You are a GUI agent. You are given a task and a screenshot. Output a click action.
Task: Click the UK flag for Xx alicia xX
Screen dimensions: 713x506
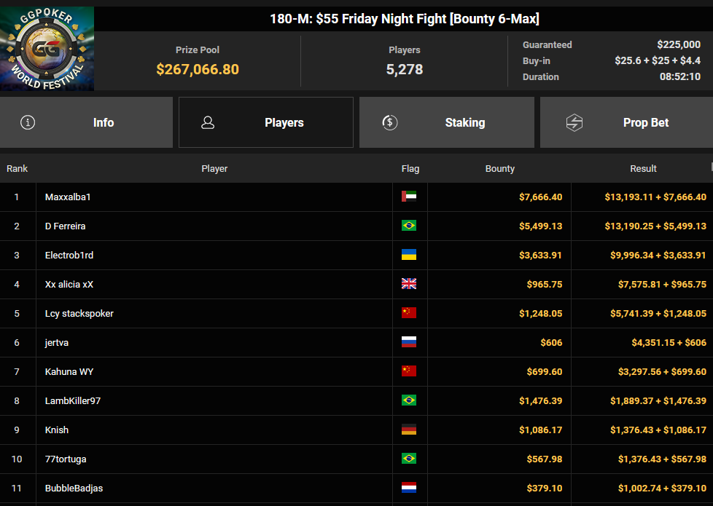[409, 284]
